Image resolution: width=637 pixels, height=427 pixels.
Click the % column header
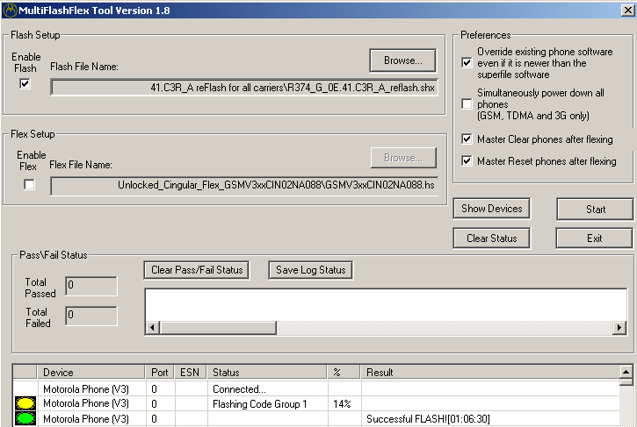(344, 373)
